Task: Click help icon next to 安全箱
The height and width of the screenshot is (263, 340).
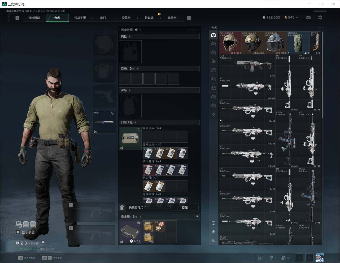Action: 141,217
